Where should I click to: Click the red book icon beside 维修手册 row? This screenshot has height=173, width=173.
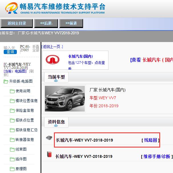tap(49, 154)
